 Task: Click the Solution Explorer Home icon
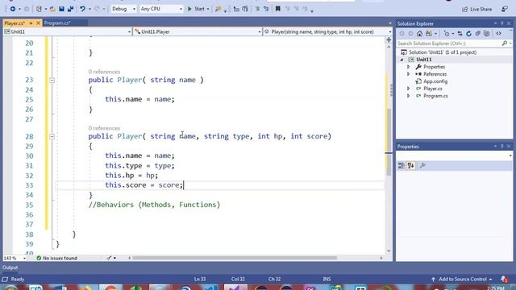tap(419, 34)
